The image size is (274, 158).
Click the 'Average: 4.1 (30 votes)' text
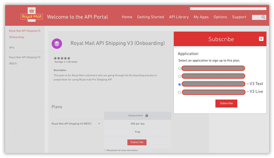coord(66,62)
